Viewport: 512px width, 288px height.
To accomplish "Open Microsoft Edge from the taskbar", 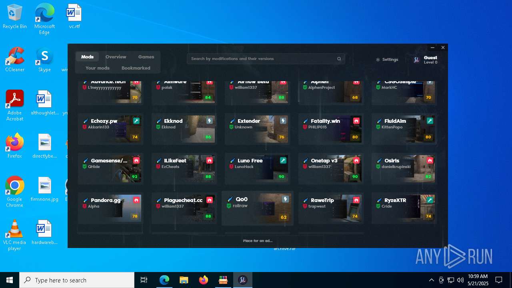I will [x=164, y=280].
